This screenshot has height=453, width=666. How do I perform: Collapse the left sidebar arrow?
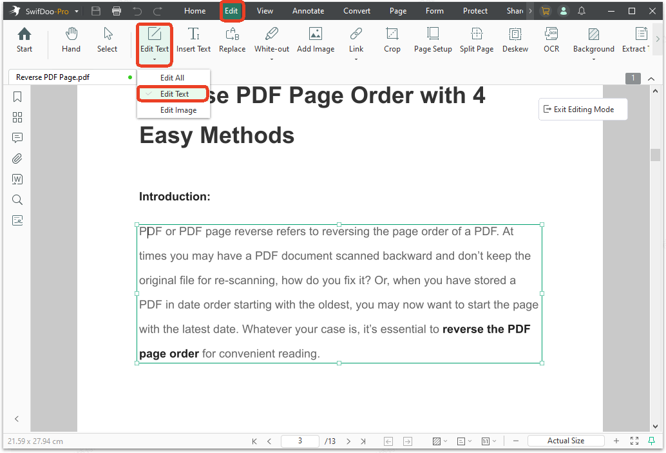(x=17, y=419)
